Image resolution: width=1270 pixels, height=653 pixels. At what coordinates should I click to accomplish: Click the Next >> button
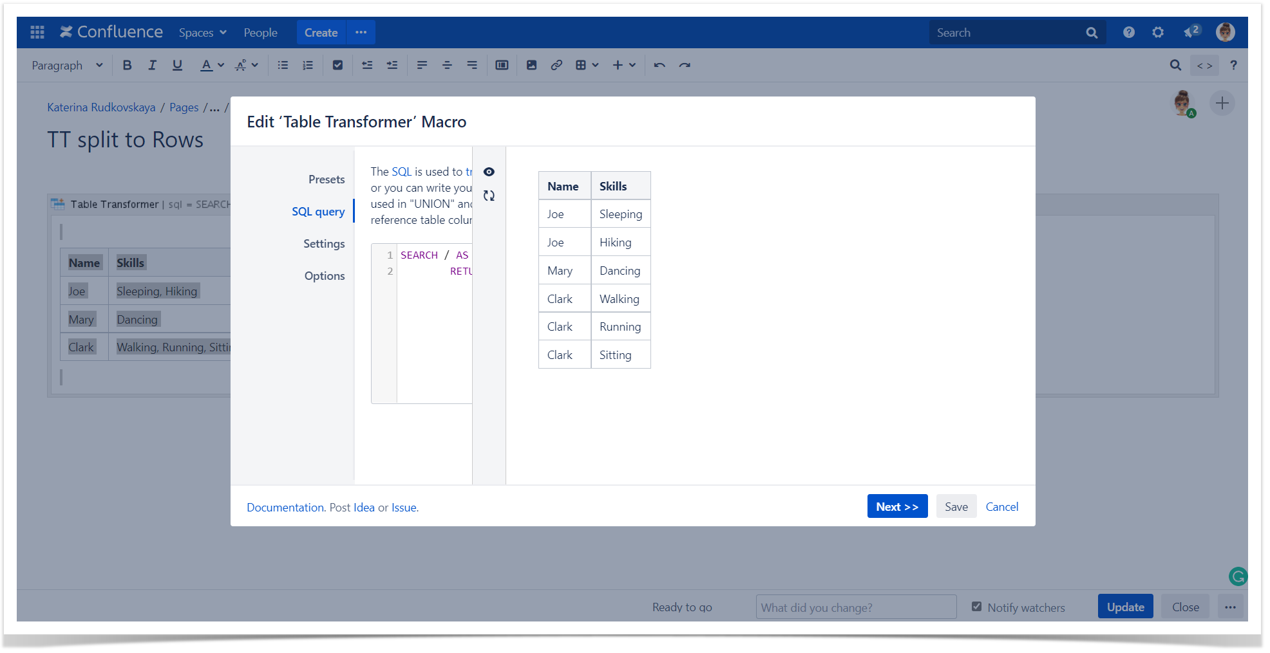pyautogui.click(x=896, y=507)
